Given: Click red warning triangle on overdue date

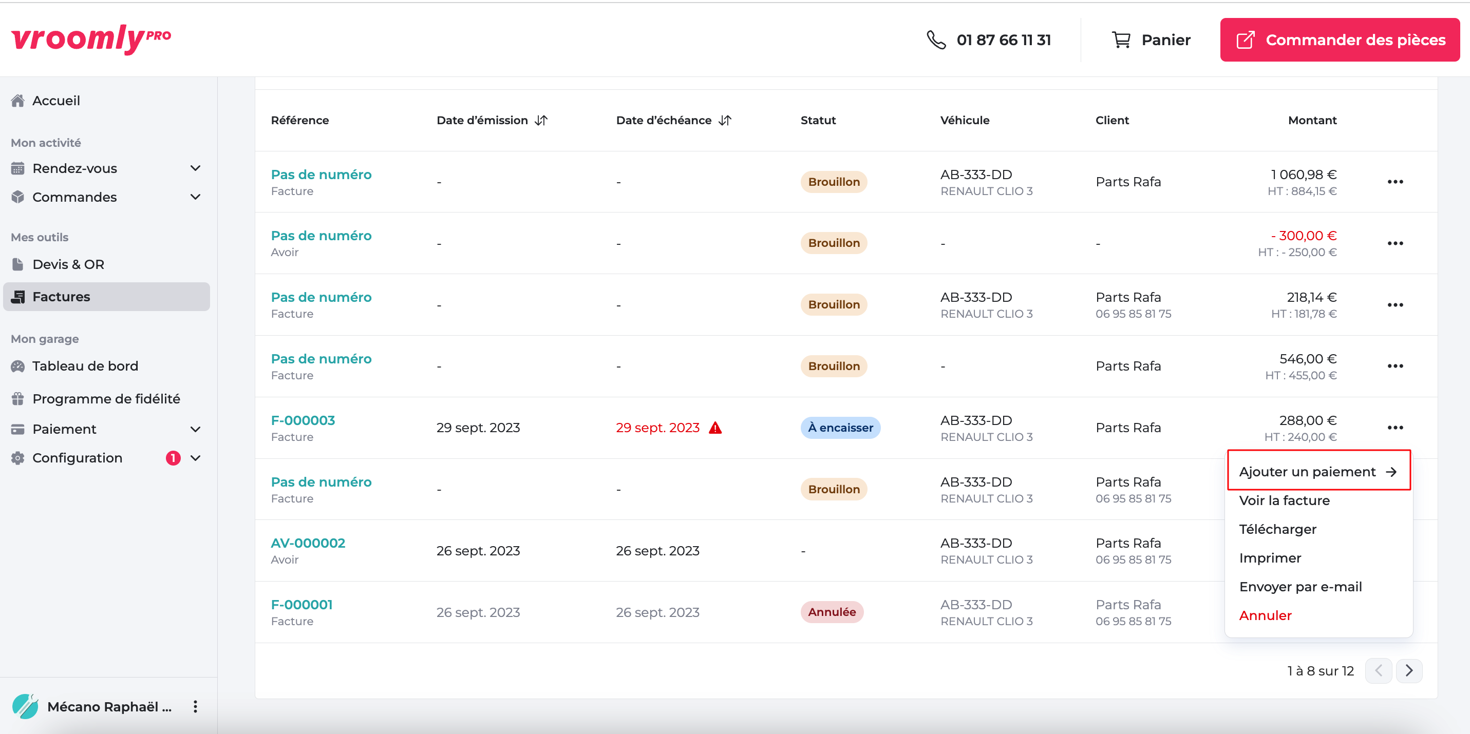Looking at the screenshot, I should pos(715,428).
